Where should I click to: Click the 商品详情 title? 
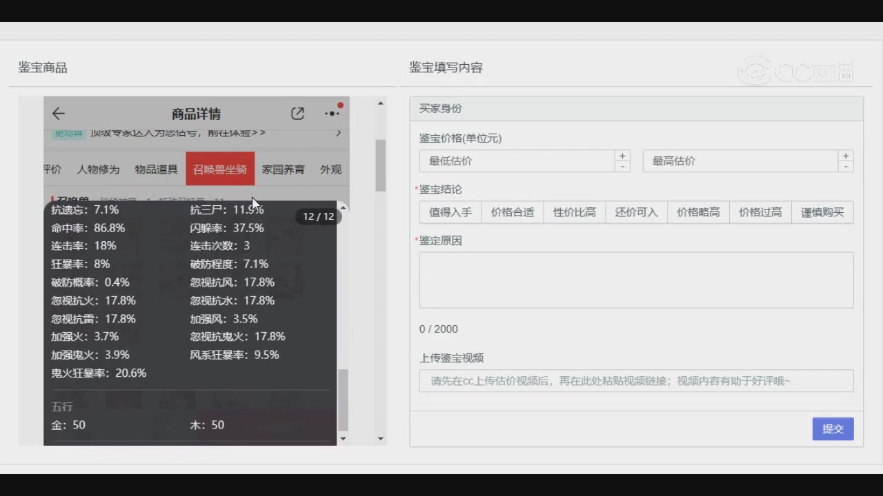tap(196, 114)
